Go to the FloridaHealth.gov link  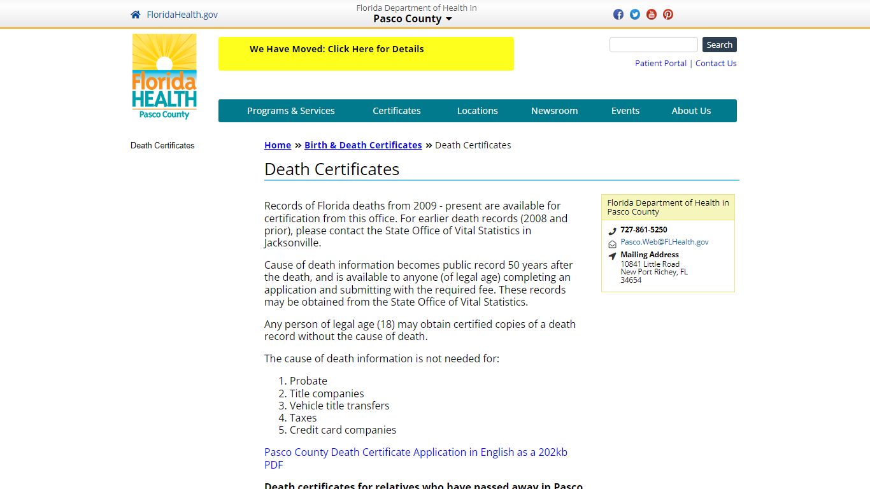(x=182, y=15)
